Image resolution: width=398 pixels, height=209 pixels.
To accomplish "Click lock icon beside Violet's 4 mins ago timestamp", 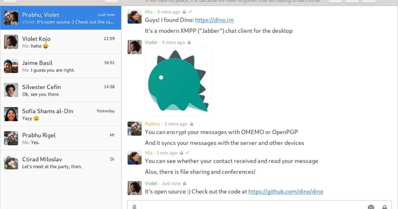I will click(189, 42).
